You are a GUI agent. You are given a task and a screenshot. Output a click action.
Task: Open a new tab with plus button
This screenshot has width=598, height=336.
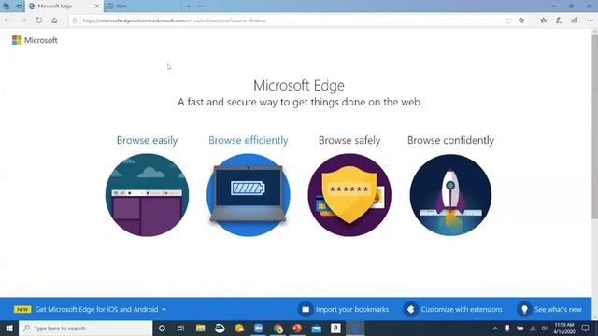click(x=188, y=7)
